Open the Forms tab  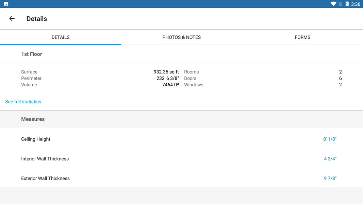302,37
